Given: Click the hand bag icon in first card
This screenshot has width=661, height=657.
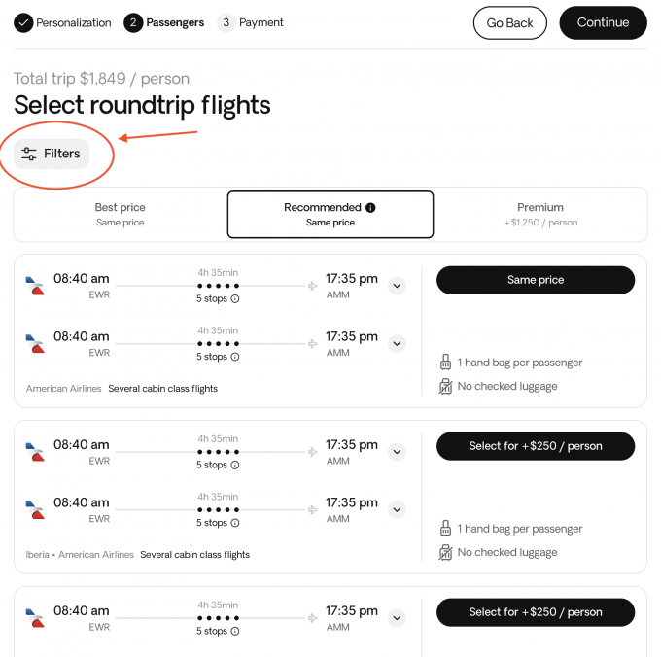Looking at the screenshot, I should (x=445, y=363).
